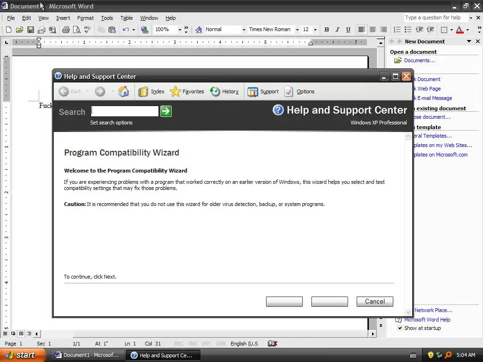Click into the Help Search input field
This screenshot has width=483, height=362.
(x=125, y=111)
